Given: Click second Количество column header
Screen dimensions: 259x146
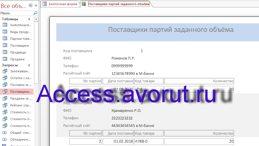Looking at the screenshot, I should [x=199, y=133].
